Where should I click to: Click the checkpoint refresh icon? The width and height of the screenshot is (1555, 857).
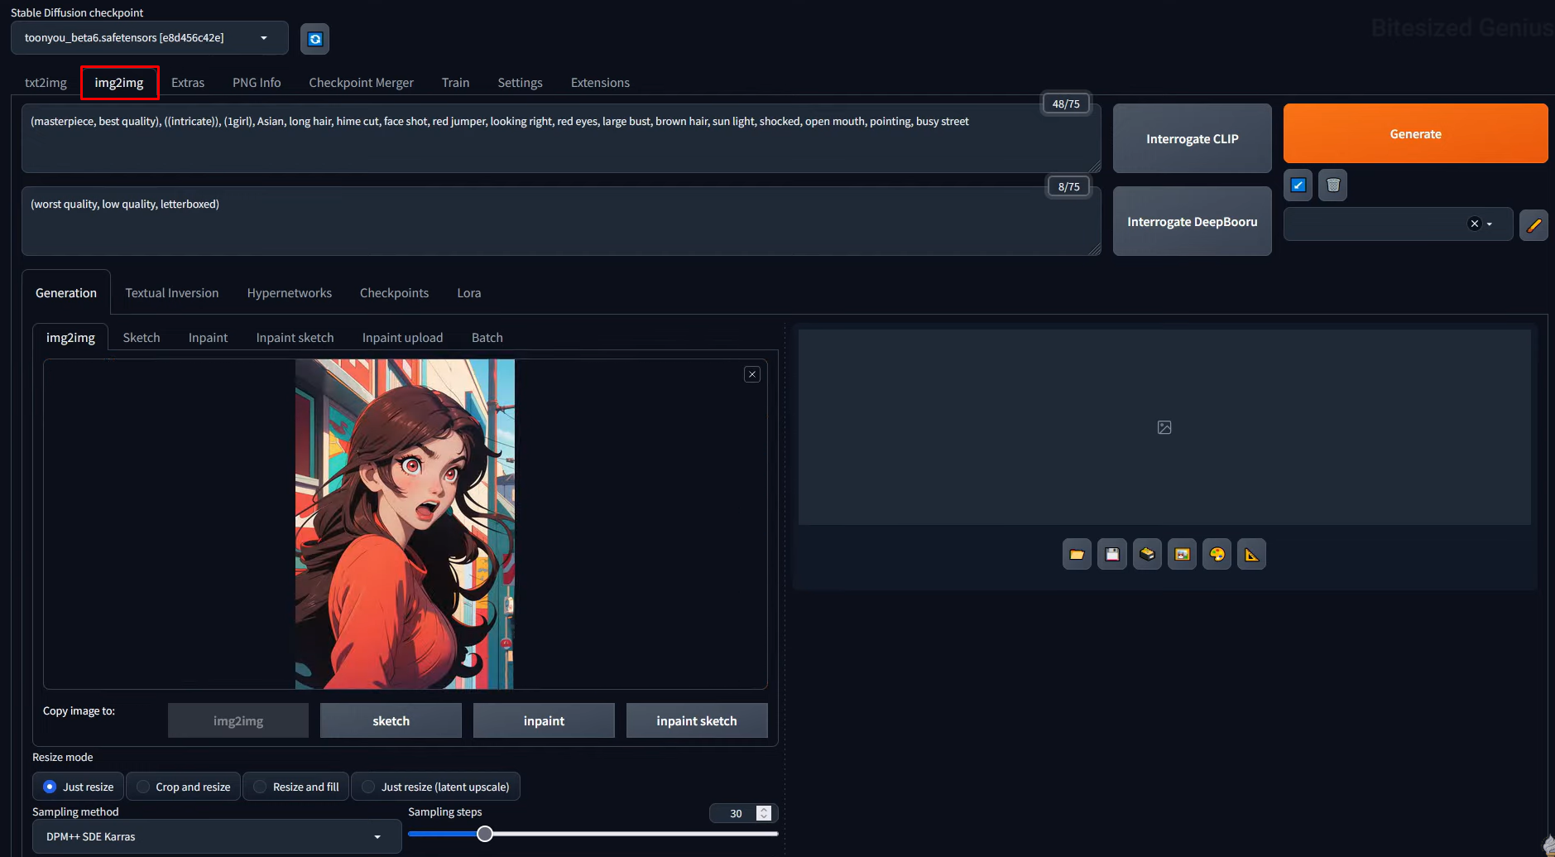tap(314, 38)
